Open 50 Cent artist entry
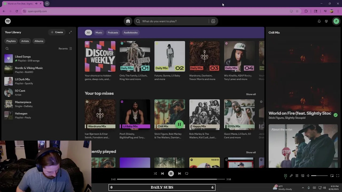 pyautogui.click(x=38, y=93)
